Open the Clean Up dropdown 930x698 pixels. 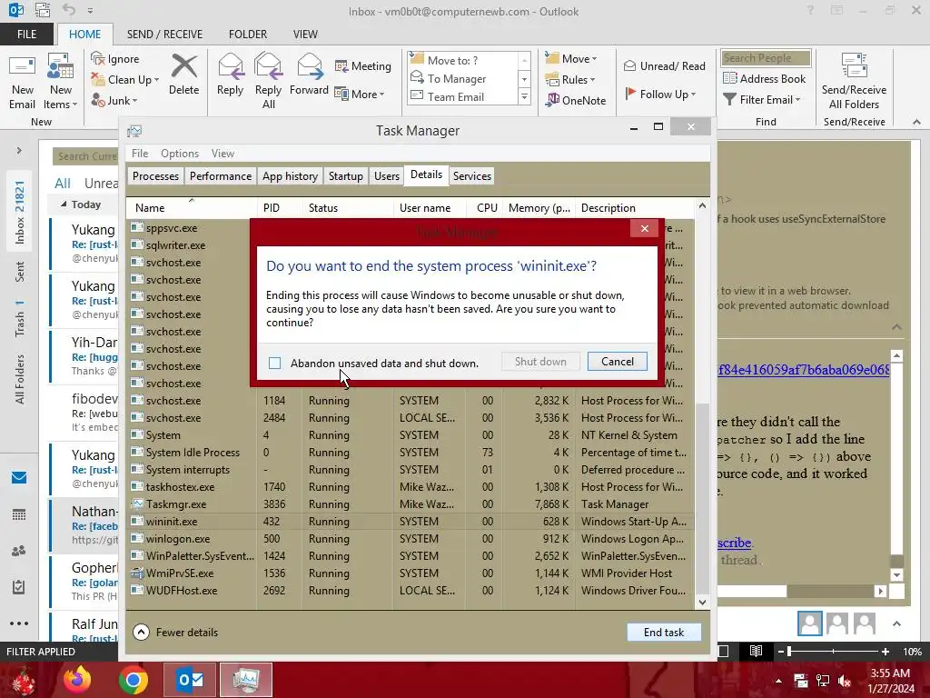pyautogui.click(x=125, y=80)
